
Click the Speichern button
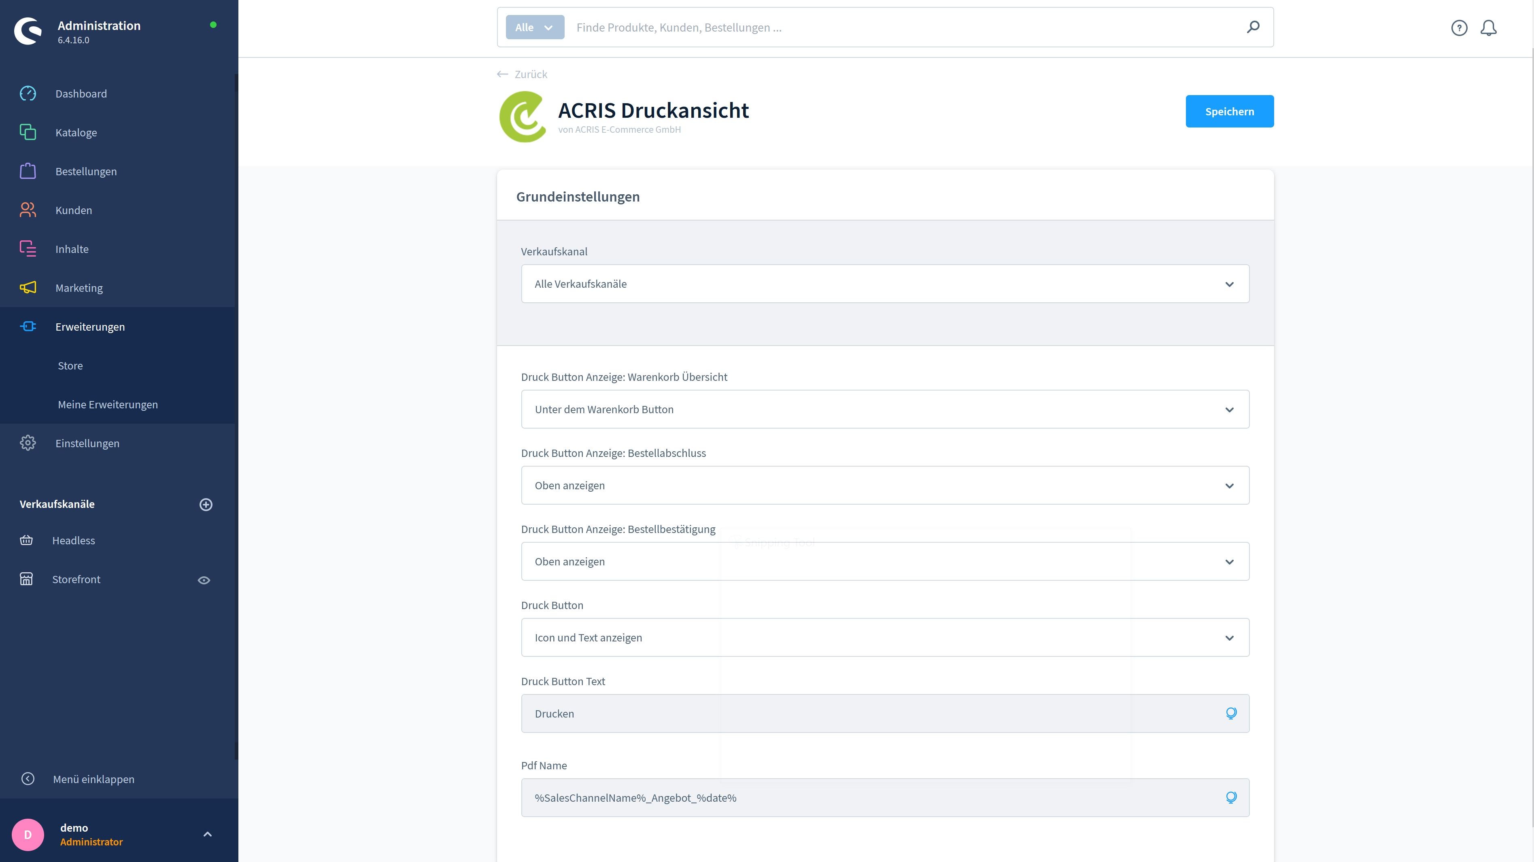(1229, 111)
